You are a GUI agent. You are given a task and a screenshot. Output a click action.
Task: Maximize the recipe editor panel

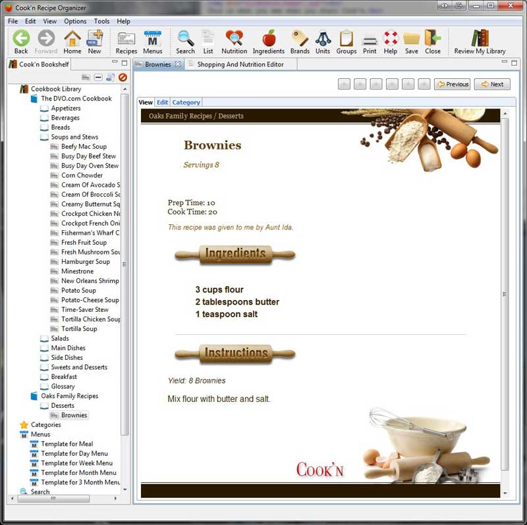514,63
